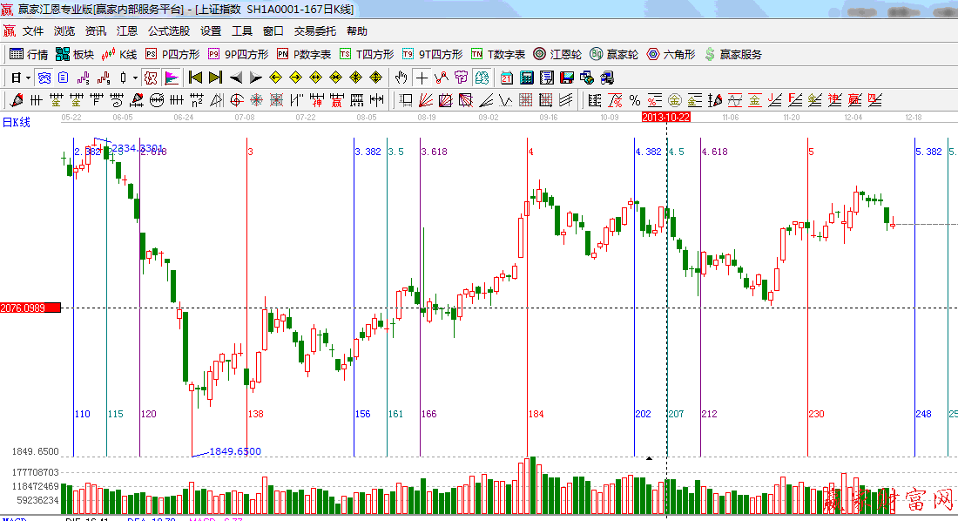Expand the 日 period dropdown arrow

(27, 78)
